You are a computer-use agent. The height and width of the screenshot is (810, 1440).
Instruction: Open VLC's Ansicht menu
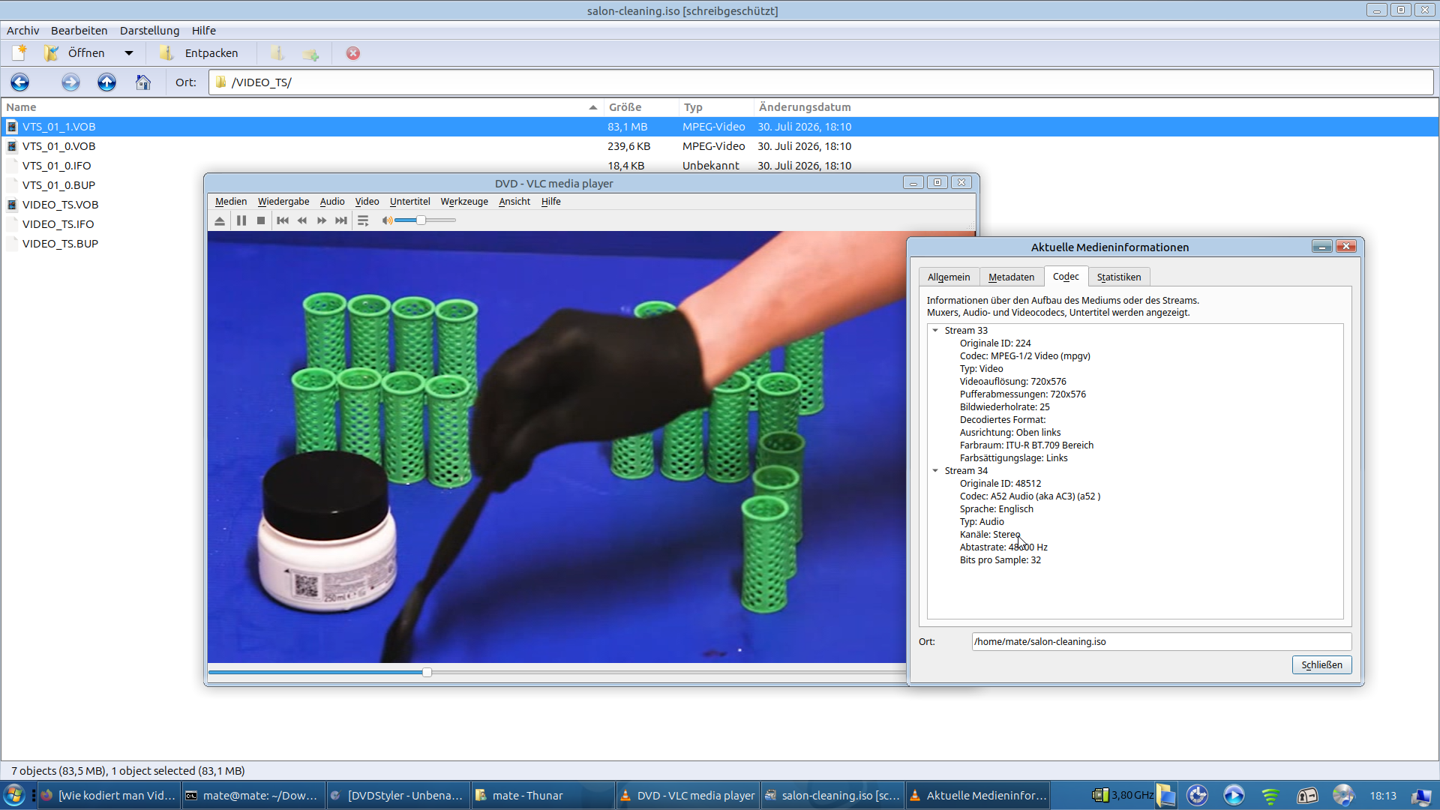tap(514, 202)
